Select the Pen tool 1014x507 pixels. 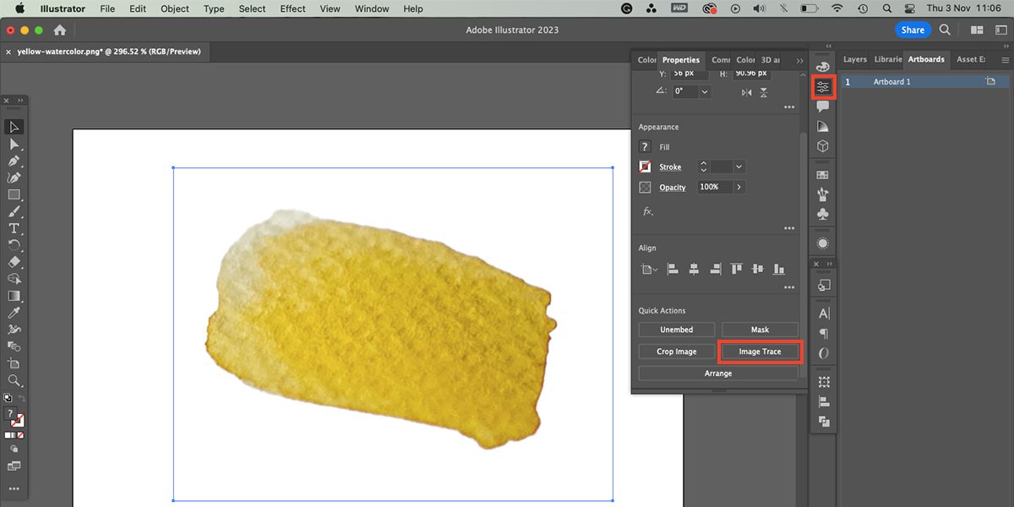14,161
